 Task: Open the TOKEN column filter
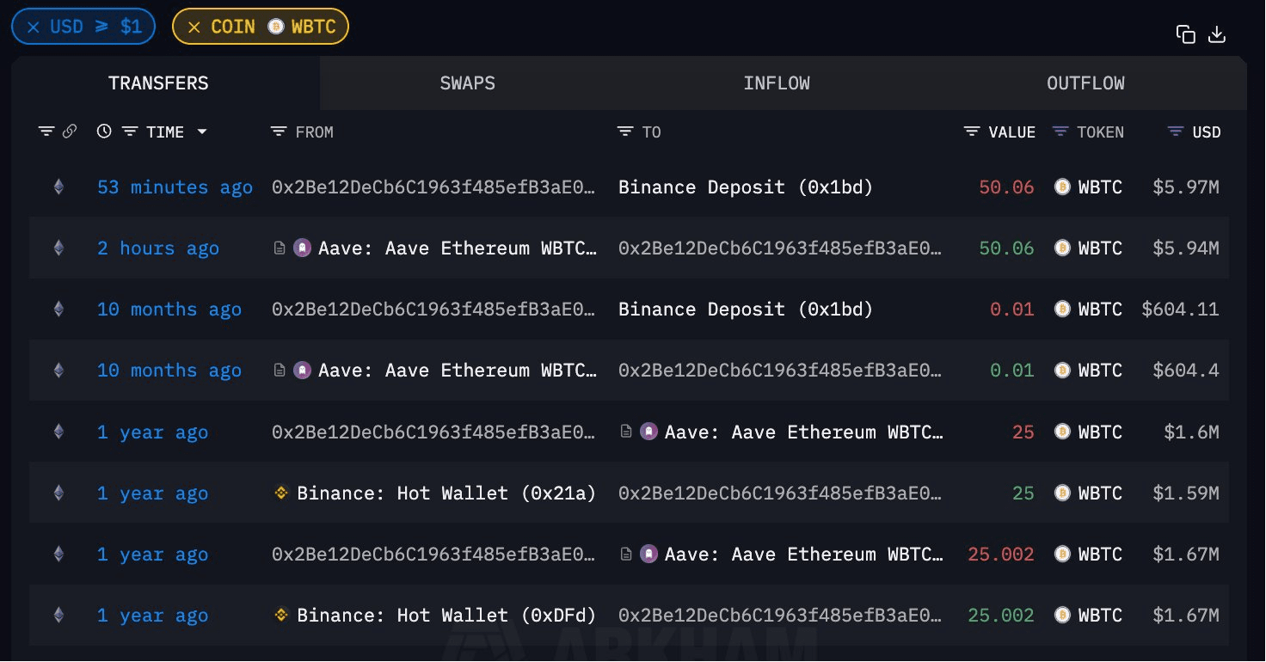click(x=1061, y=132)
